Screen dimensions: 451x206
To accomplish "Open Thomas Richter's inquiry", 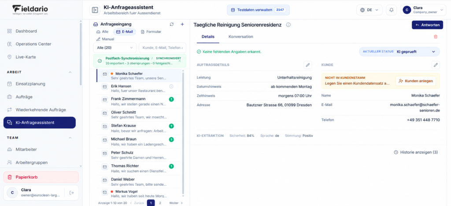I will pyautogui.click(x=139, y=168).
